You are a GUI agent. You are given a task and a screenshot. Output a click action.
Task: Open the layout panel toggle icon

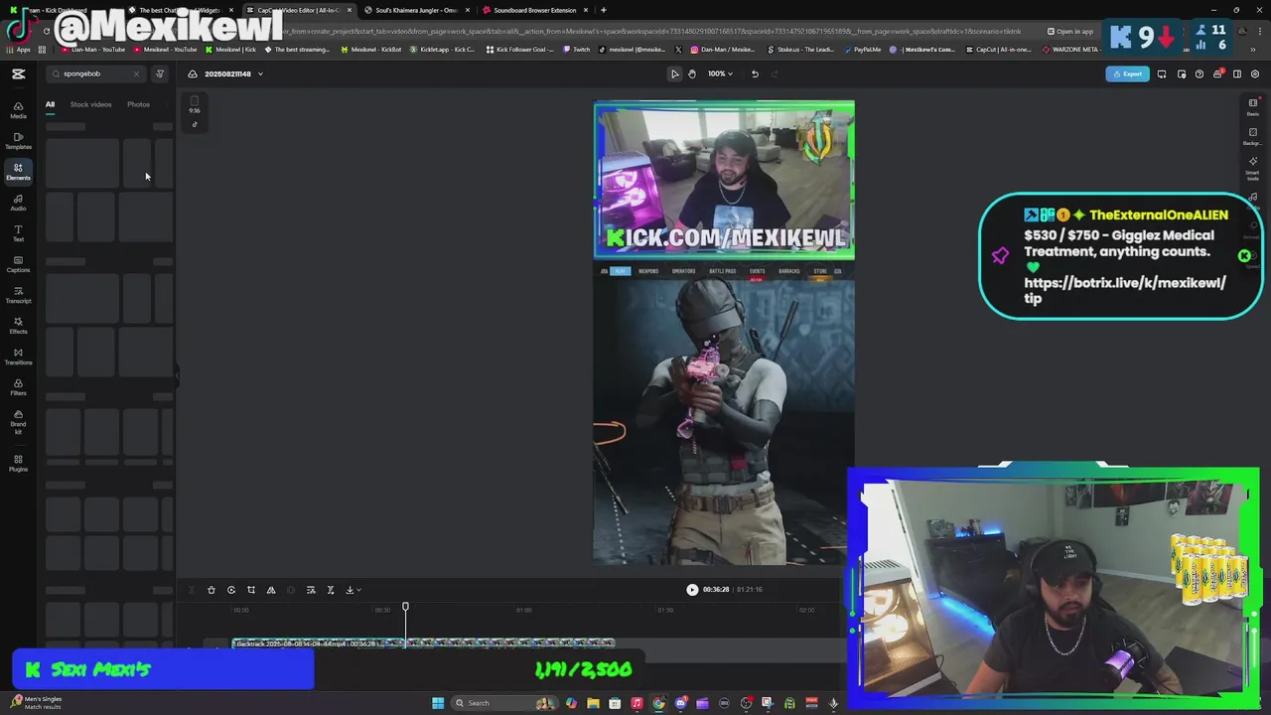point(1236,73)
